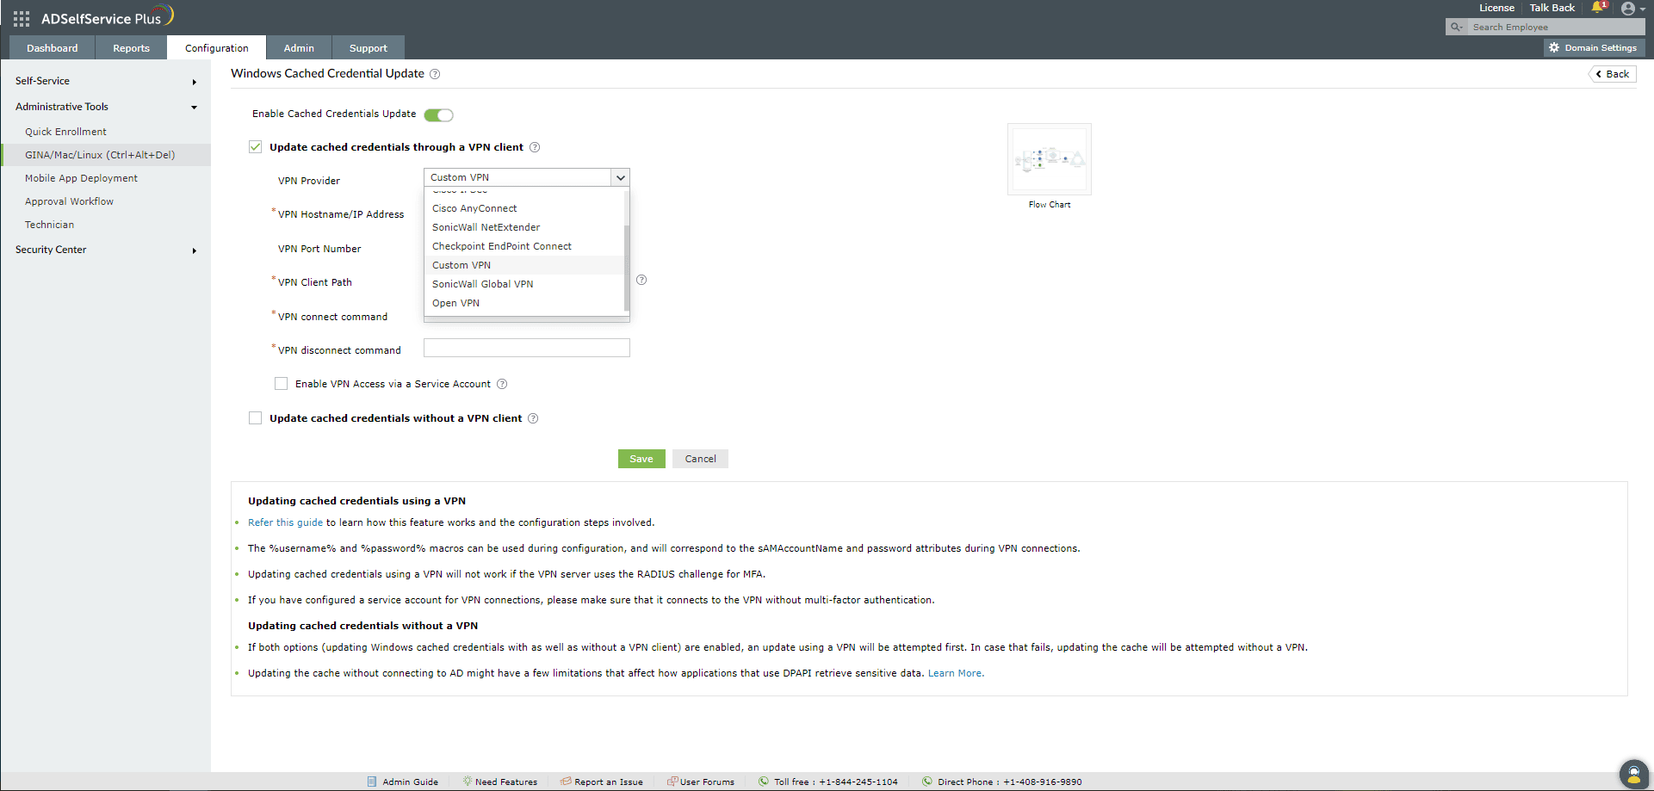1654x791 pixels.
Task: Check Update cached credentials without a VPN client
Action: tap(255, 418)
